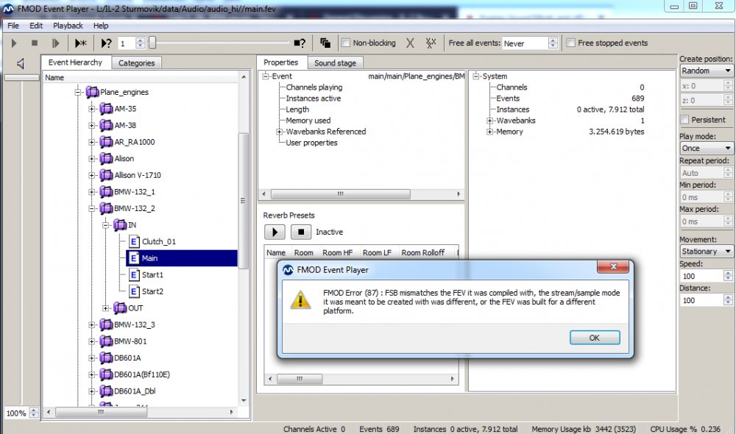Click OK in the error dialog
The image size is (736, 434).
pyautogui.click(x=595, y=338)
